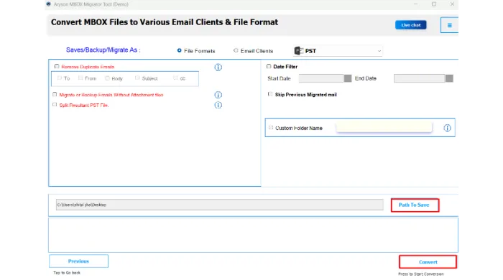
Task: Open End Date calendar picker
Action: point(449,78)
